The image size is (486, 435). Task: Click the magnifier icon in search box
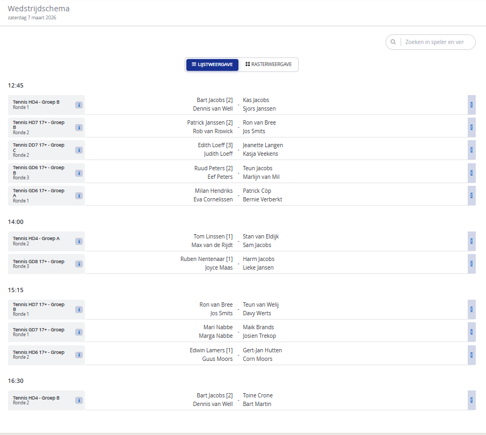click(393, 42)
